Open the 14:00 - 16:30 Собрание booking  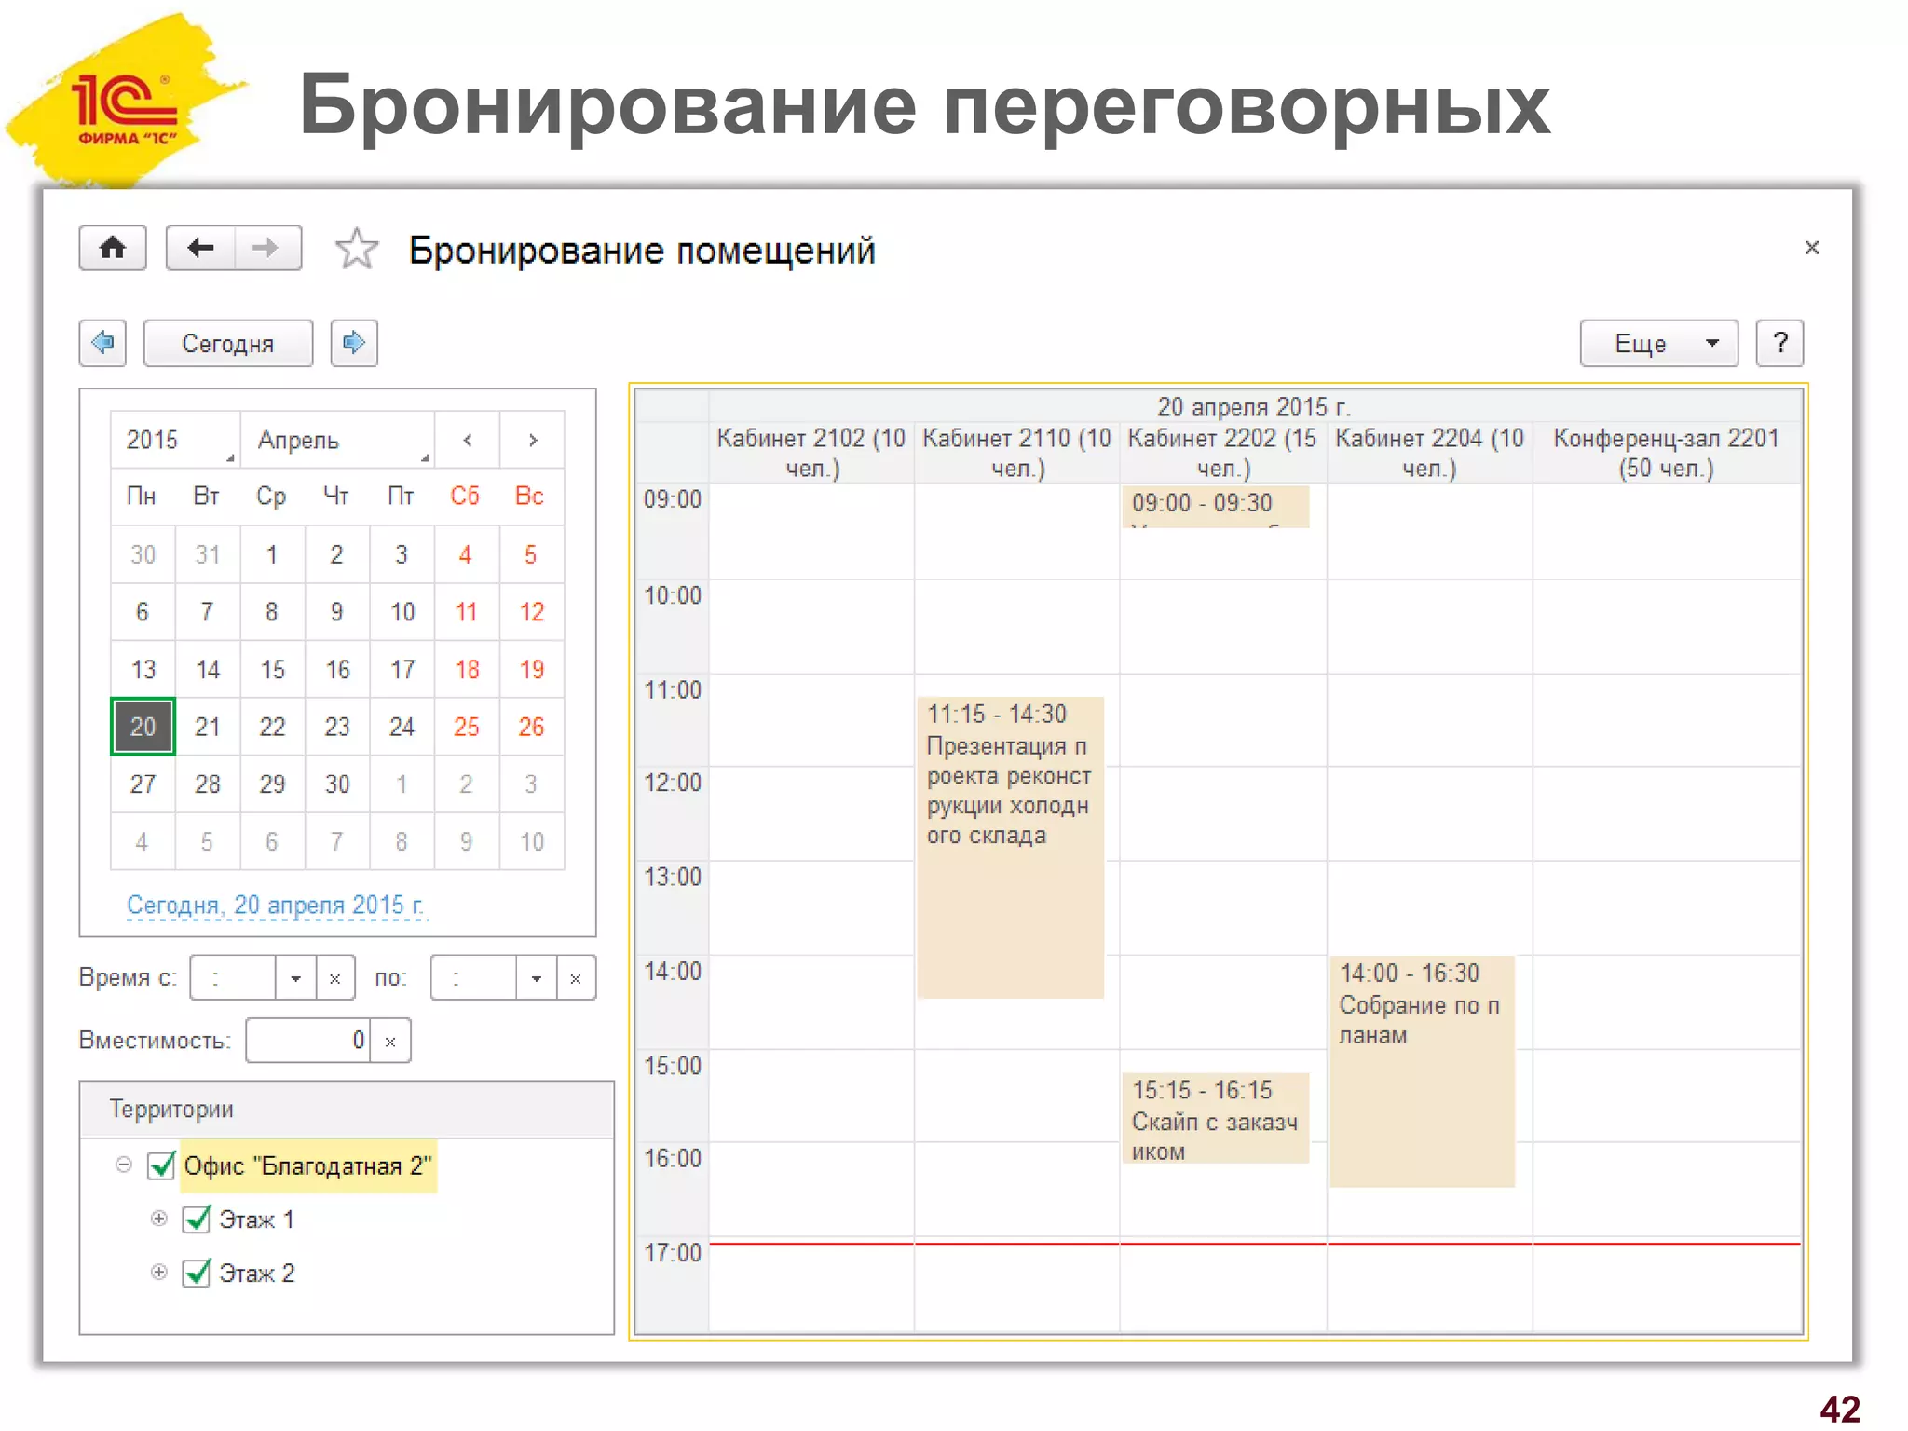click(1423, 1071)
